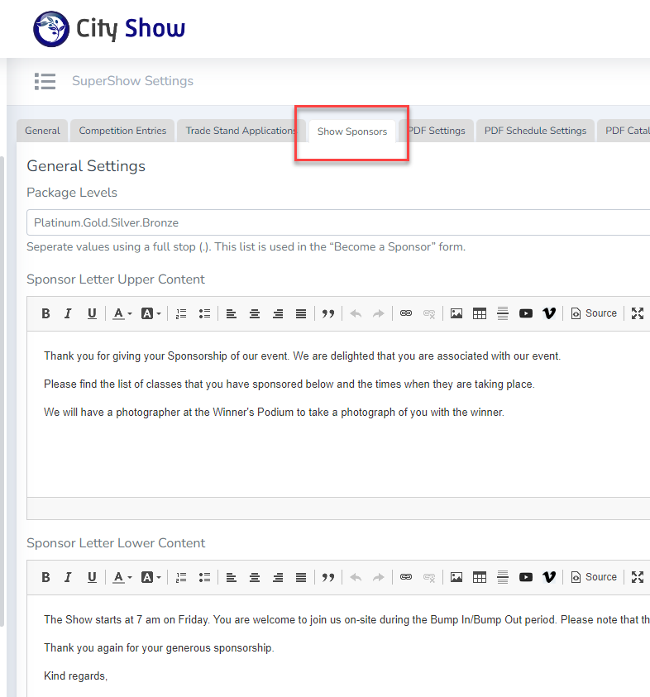Insert table in the lower content editor
Screen dimensions: 650x697
(480, 577)
